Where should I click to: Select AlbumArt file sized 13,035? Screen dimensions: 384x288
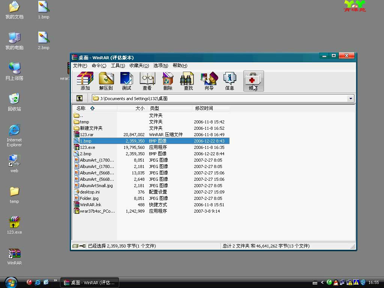[x=151, y=172]
